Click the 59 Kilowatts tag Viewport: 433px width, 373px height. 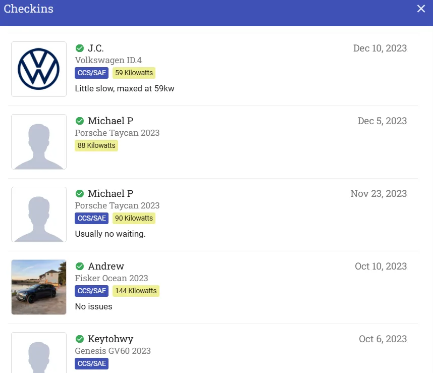[134, 73]
